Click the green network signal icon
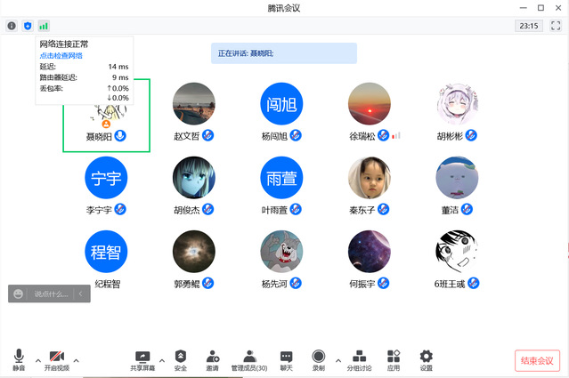 44,27
